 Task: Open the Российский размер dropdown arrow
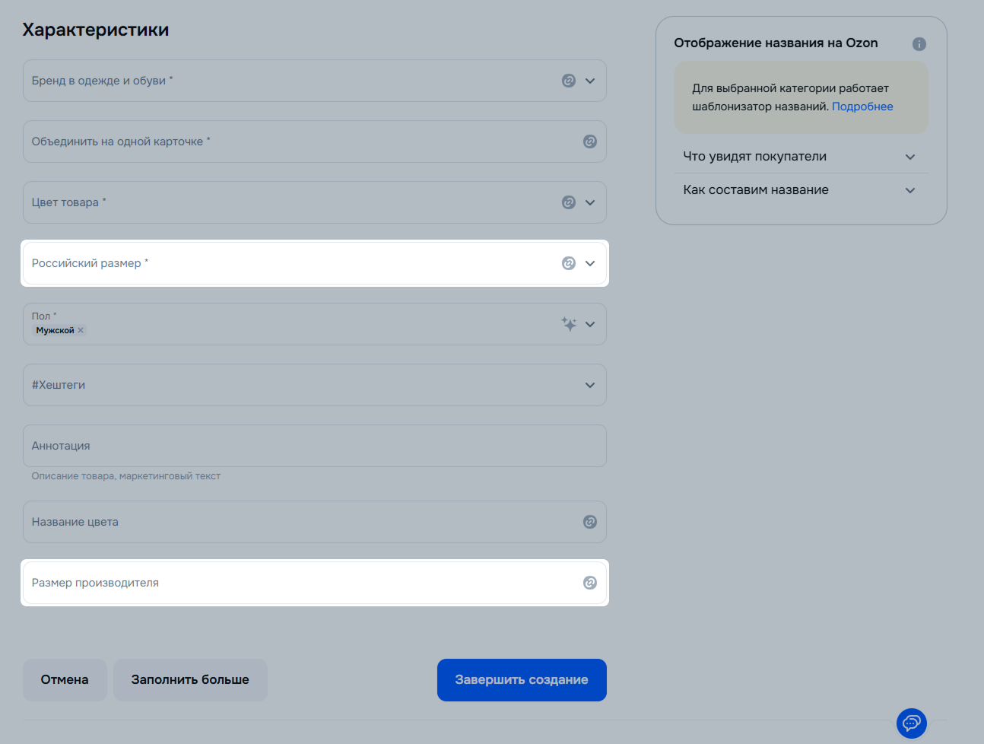pyautogui.click(x=590, y=263)
